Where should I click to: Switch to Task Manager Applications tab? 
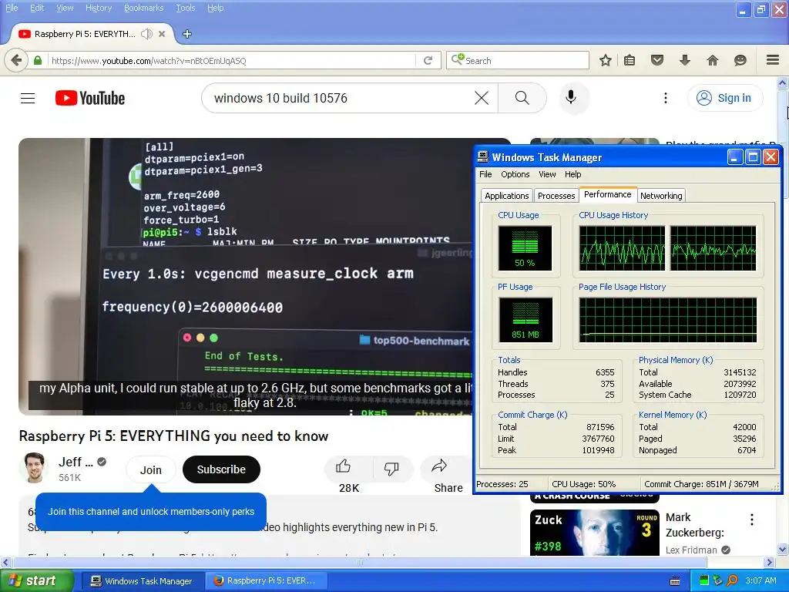pos(507,196)
